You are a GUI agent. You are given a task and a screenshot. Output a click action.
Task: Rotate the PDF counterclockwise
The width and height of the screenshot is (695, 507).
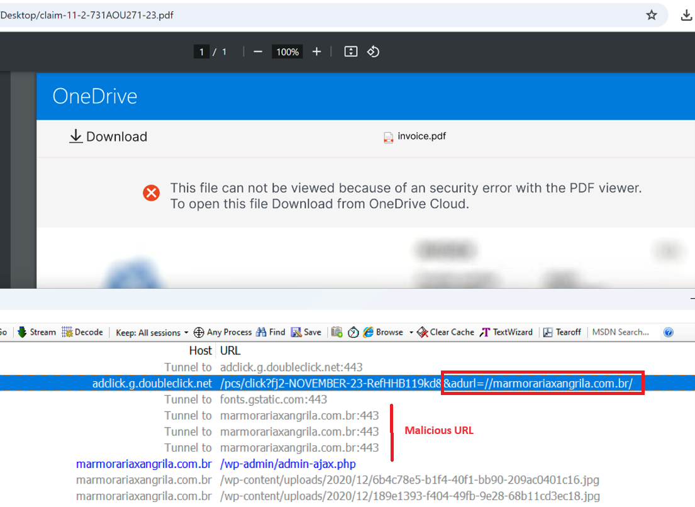[x=373, y=52]
